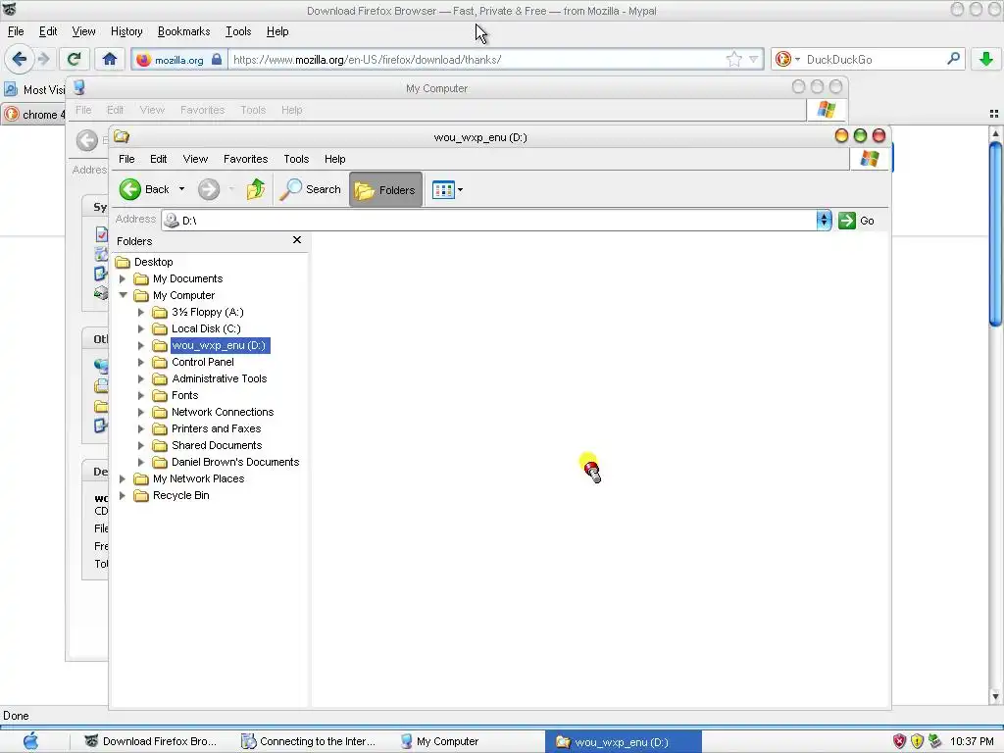Expand My Documents tree node
The width and height of the screenshot is (1004, 753).
(x=123, y=278)
